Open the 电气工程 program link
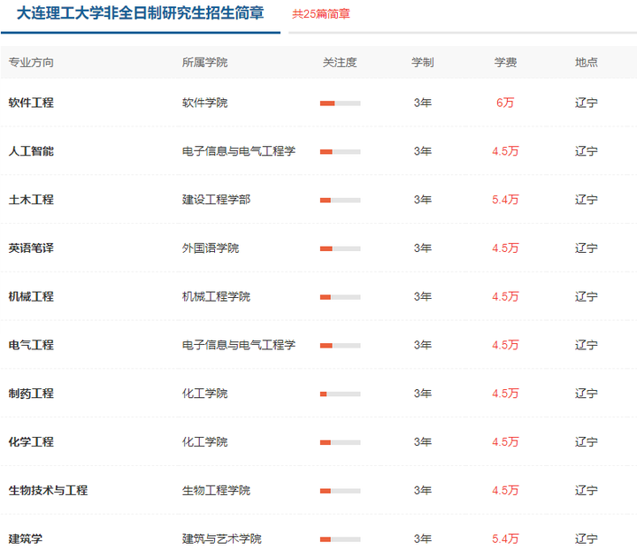The width and height of the screenshot is (637, 558). 31,345
